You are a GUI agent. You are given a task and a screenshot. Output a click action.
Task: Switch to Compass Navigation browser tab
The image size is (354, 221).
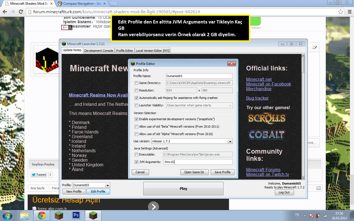pos(82,4)
